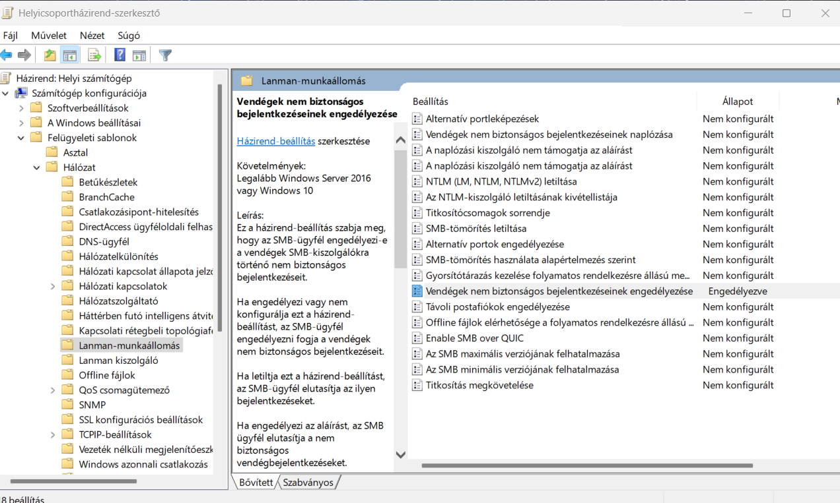This screenshot has width=840, height=503.
Task: Toggle the action pane show/hide toolbar icon
Action: click(x=139, y=55)
